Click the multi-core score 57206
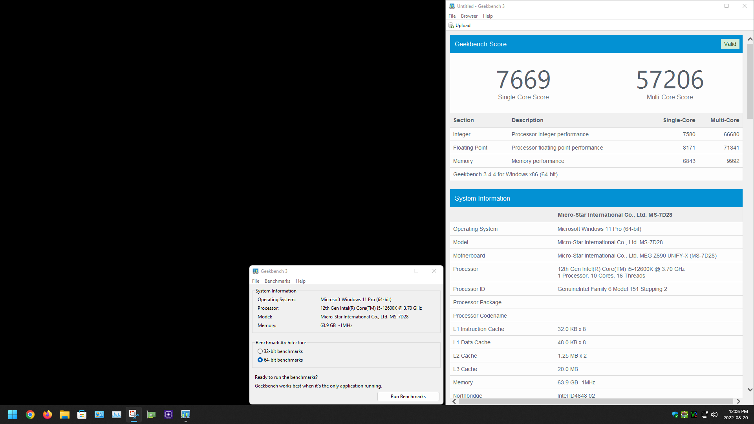754x424 pixels. click(670, 80)
